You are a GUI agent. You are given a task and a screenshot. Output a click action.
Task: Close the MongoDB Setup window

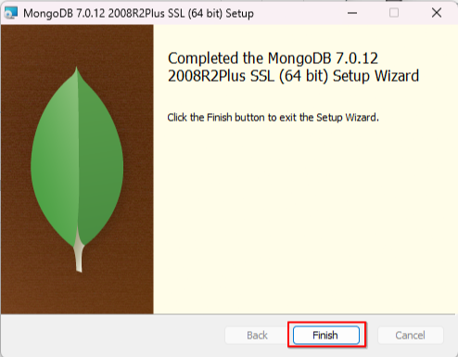pyautogui.click(x=437, y=13)
